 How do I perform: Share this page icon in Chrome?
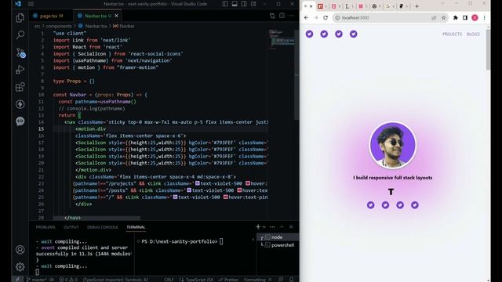pos(434,17)
